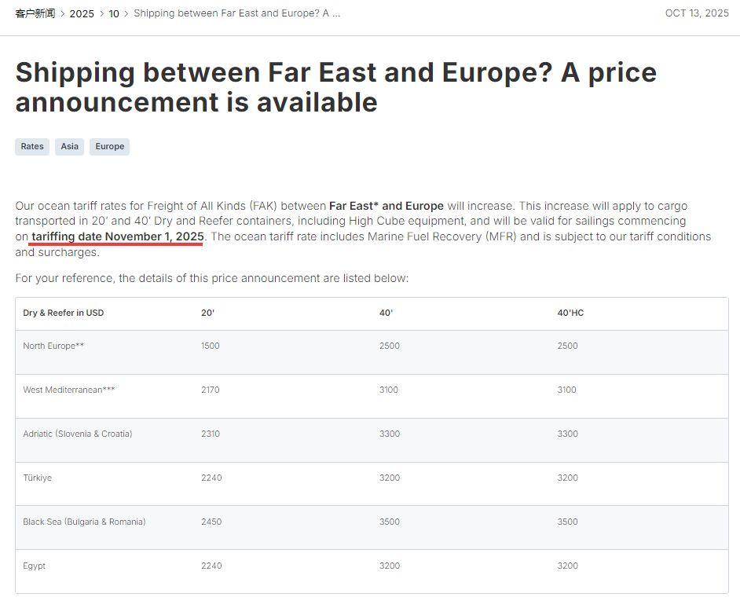Click the OCT 13, 2025 publish date
The height and width of the screenshot is (608, 740).
click(x=697, y=13)
